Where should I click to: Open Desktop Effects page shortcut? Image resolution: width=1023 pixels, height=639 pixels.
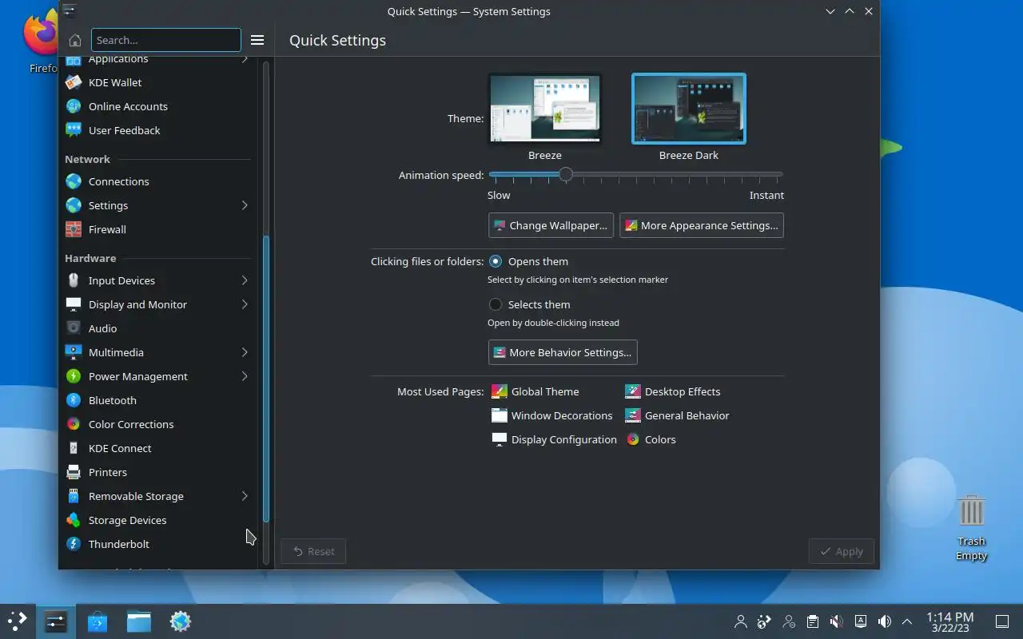672,391
